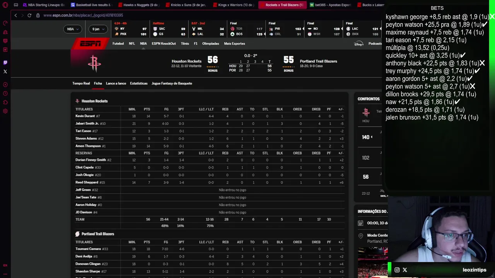Open Jabari Smith Jr. player link
The width and height of the screenshot is (495, 278).
tap(87, 124)
